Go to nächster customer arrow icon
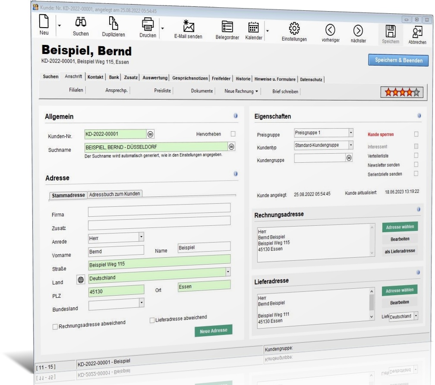 click(358, 31)
